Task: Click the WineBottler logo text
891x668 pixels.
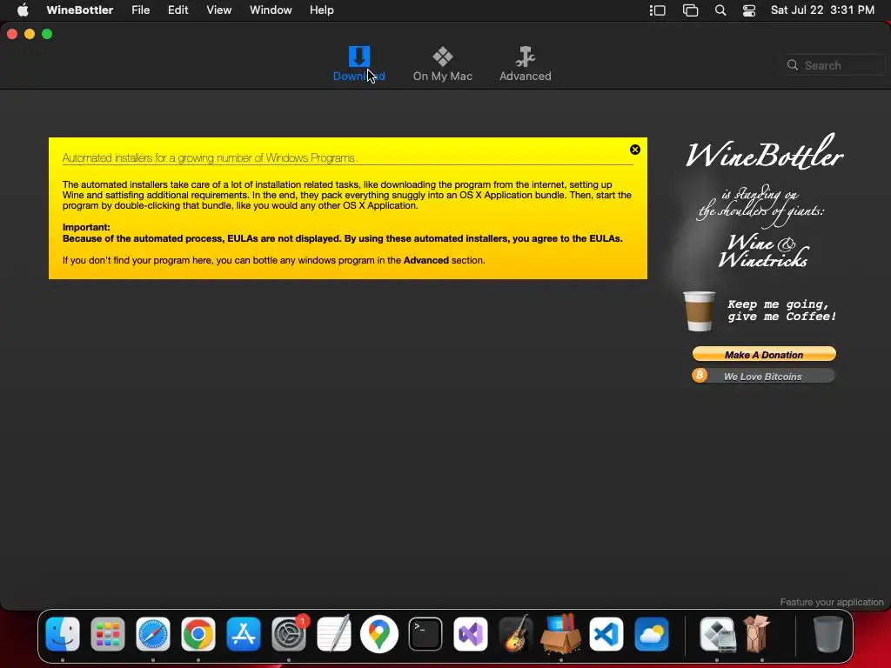Action: tap(764, 153)
